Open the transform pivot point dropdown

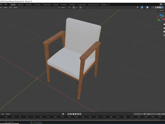tap(70, 7)
